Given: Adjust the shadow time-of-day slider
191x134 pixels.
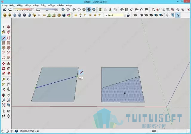Looking at the screenshot, I should (47, 9).
